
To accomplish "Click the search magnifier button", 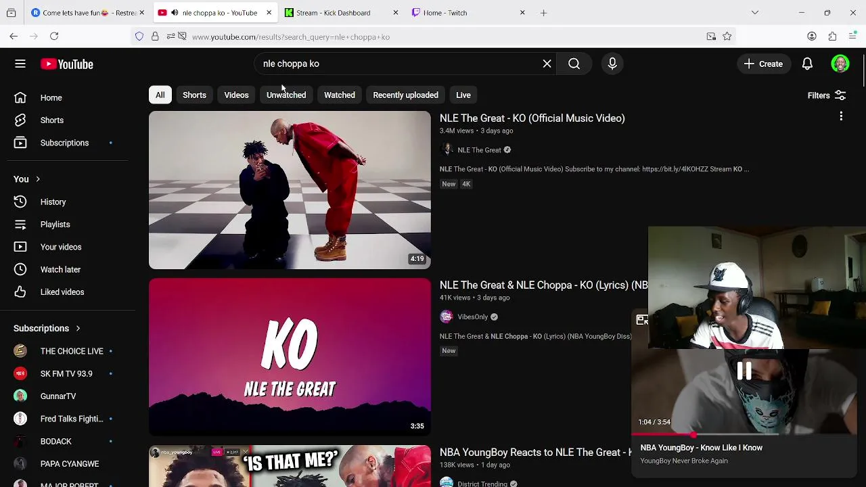I will (x=574, y=64).
